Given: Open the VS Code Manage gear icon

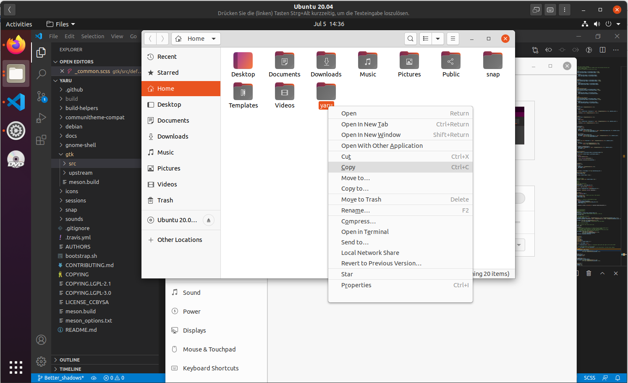Looking at the screenshot, I should [41, 361].
